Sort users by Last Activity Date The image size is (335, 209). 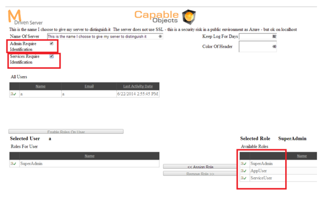pyautogui.click(x=138, y=86)
